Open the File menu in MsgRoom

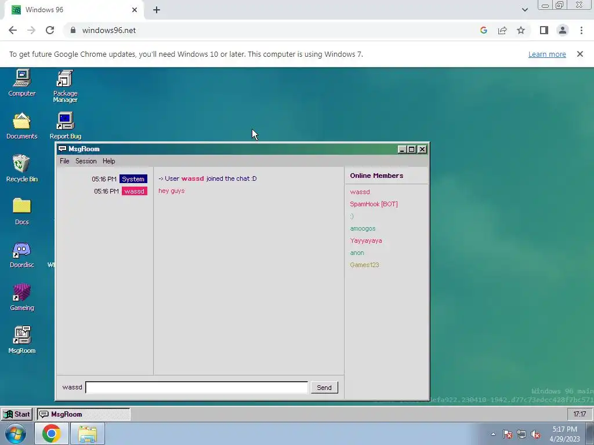click(64, 161)
